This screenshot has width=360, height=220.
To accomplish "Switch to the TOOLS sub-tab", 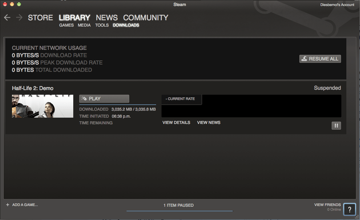I will coord(102,25).
